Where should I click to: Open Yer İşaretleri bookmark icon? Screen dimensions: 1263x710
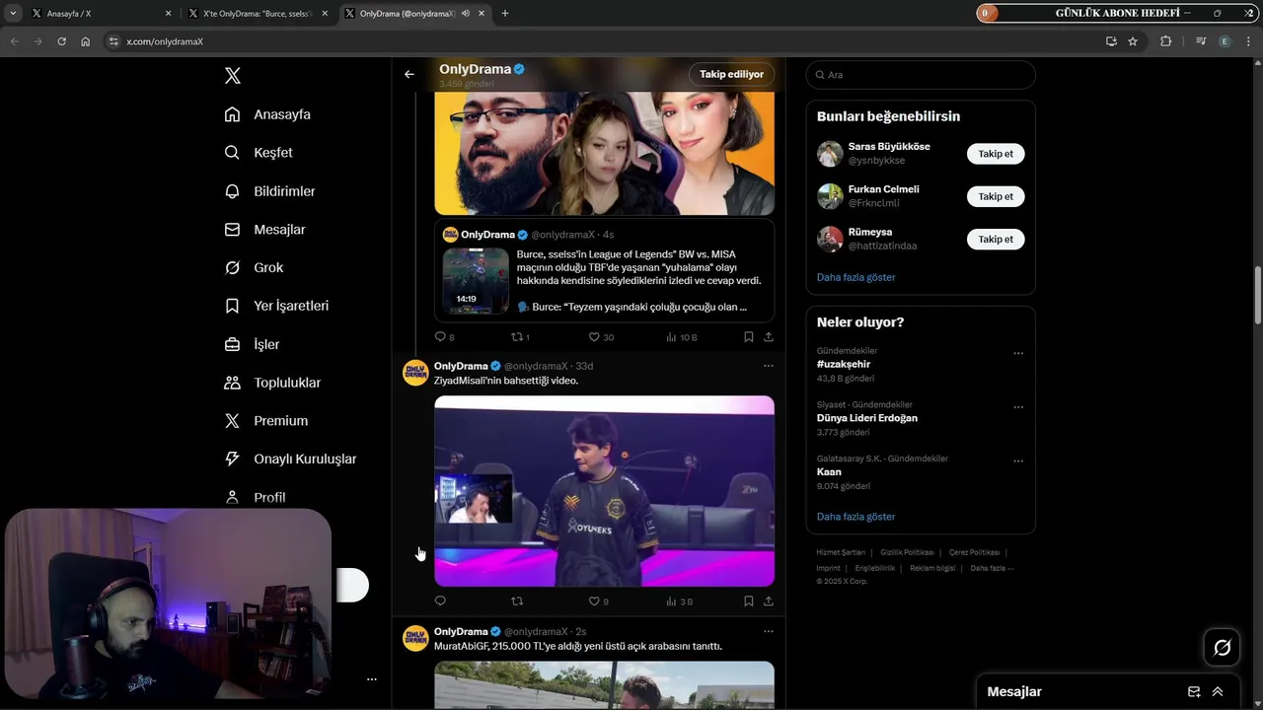[232, 306]
